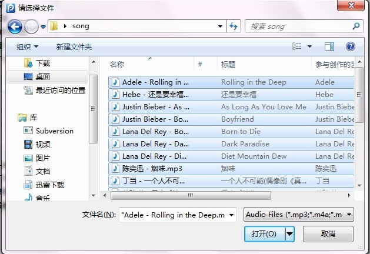This screenshot has height=254, width=370.
Task: Open Subversion library in sidebar
Action: point(55,131)
